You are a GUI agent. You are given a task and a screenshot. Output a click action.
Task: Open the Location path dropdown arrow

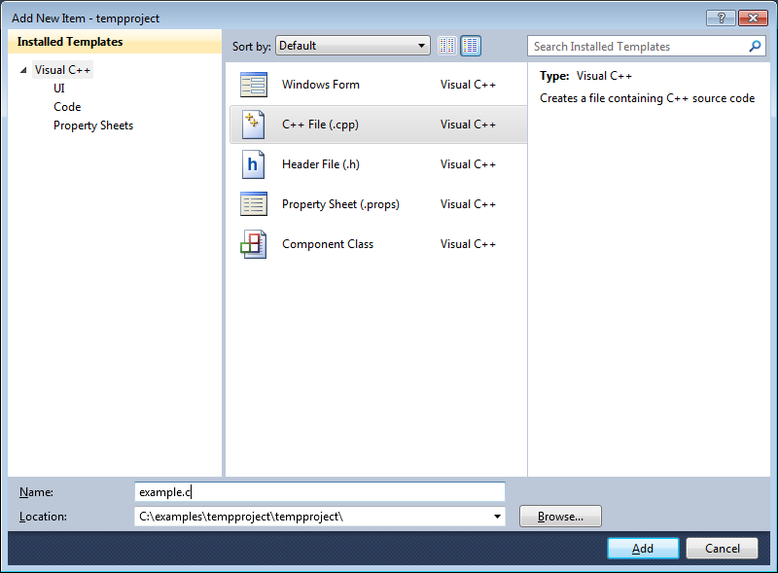[497, 517]
